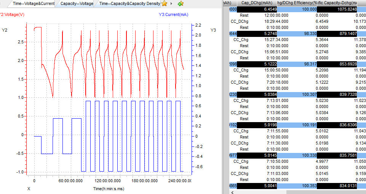
Task: Click the yellow star favorite icon
Action: click(164, 3)
